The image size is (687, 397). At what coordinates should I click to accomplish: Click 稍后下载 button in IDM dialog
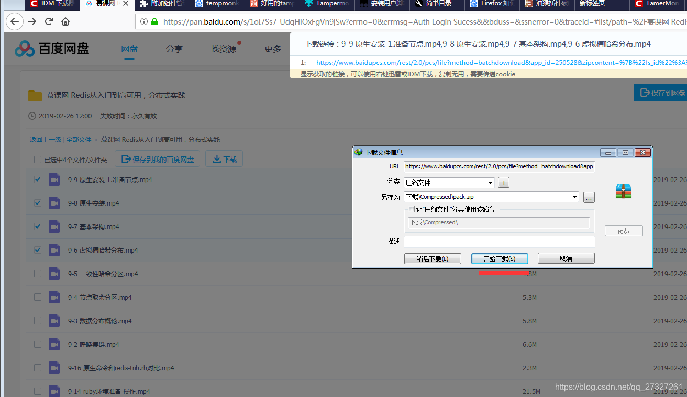(433, 258)
